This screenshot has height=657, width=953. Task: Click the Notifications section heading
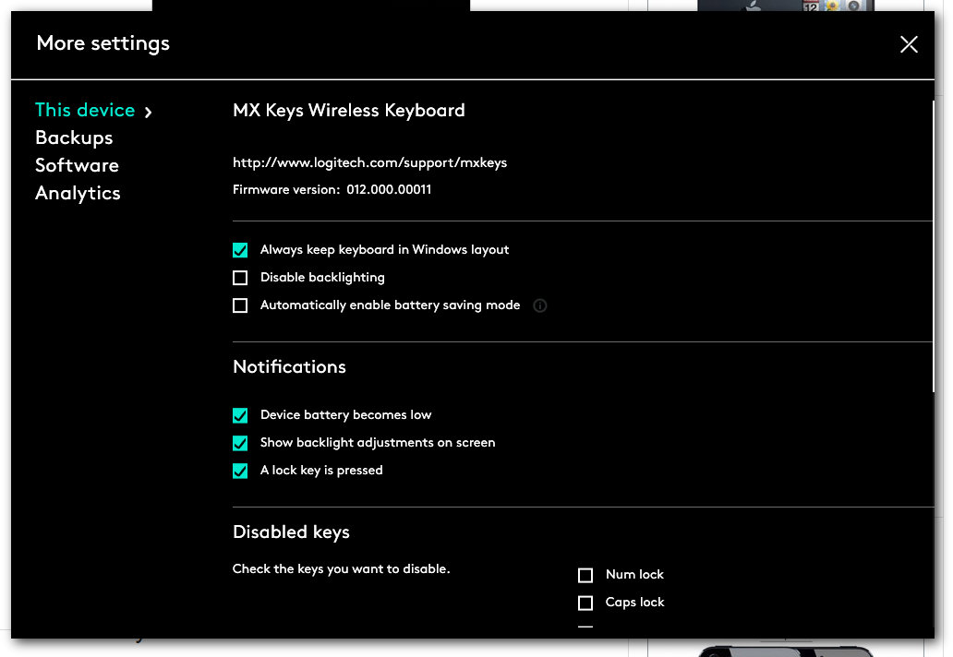click(x=289, y=366)
